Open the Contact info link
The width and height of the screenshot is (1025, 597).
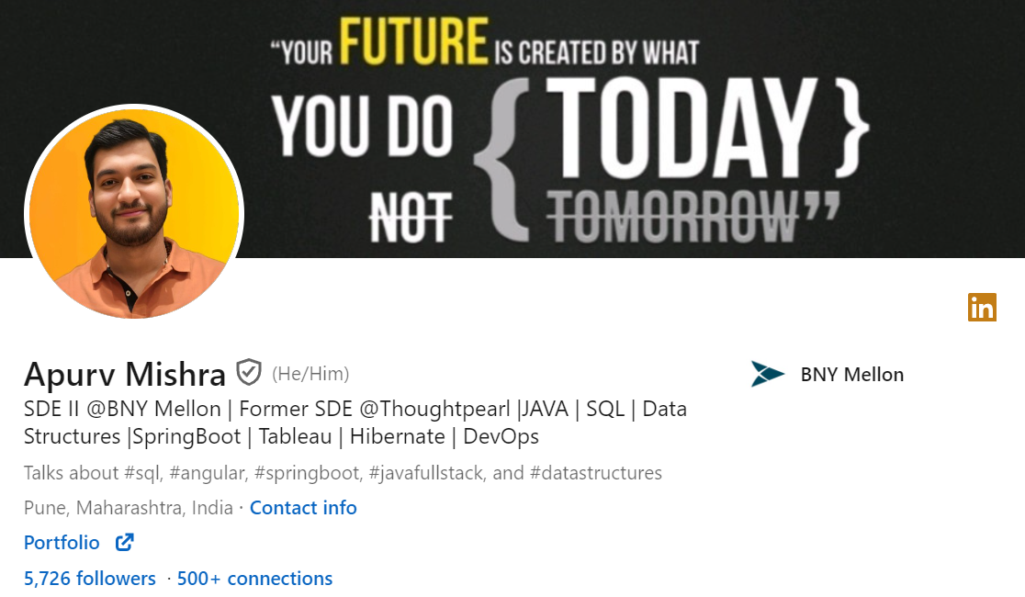[x=303, y=508]
